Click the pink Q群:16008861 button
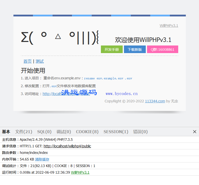The width and height of the screenshot is (199, 185). tap(162, 49)
